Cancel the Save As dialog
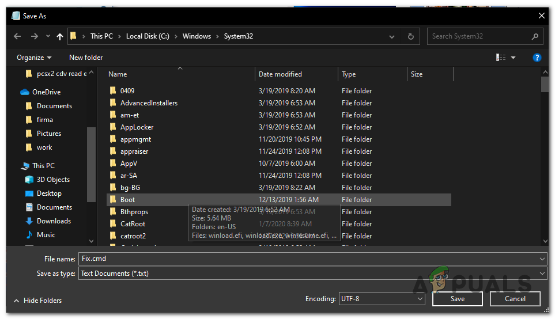Viewport: 555px width, 319px height. 515,299
